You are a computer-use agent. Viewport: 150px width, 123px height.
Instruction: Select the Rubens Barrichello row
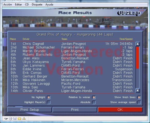click(72, 55)
